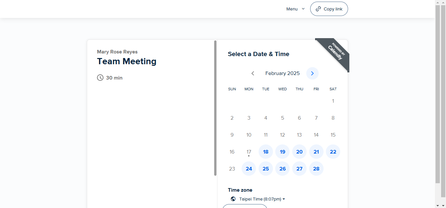
Task: Choose Thursday, February 27
Action: tap(299, 169)
